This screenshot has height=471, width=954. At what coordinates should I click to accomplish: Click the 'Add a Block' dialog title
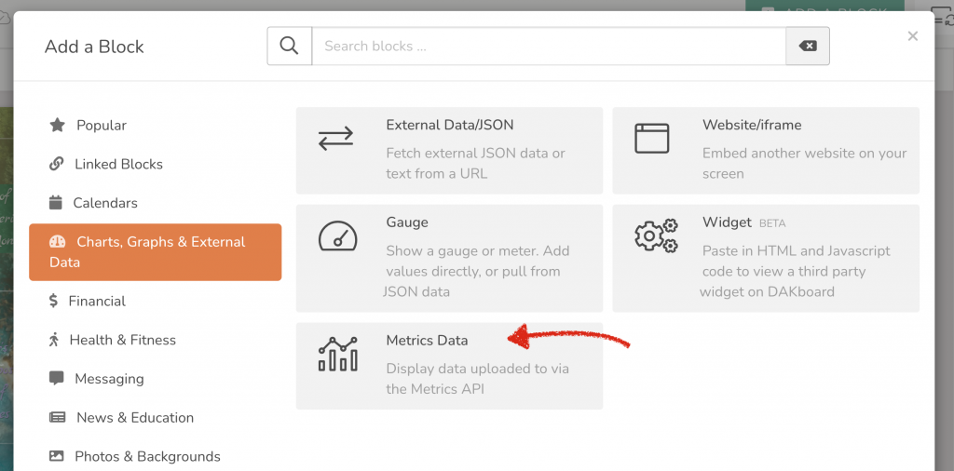click(x=94, y=47)
